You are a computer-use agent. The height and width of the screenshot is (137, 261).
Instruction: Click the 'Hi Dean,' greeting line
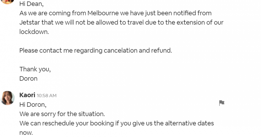(32, 4)
